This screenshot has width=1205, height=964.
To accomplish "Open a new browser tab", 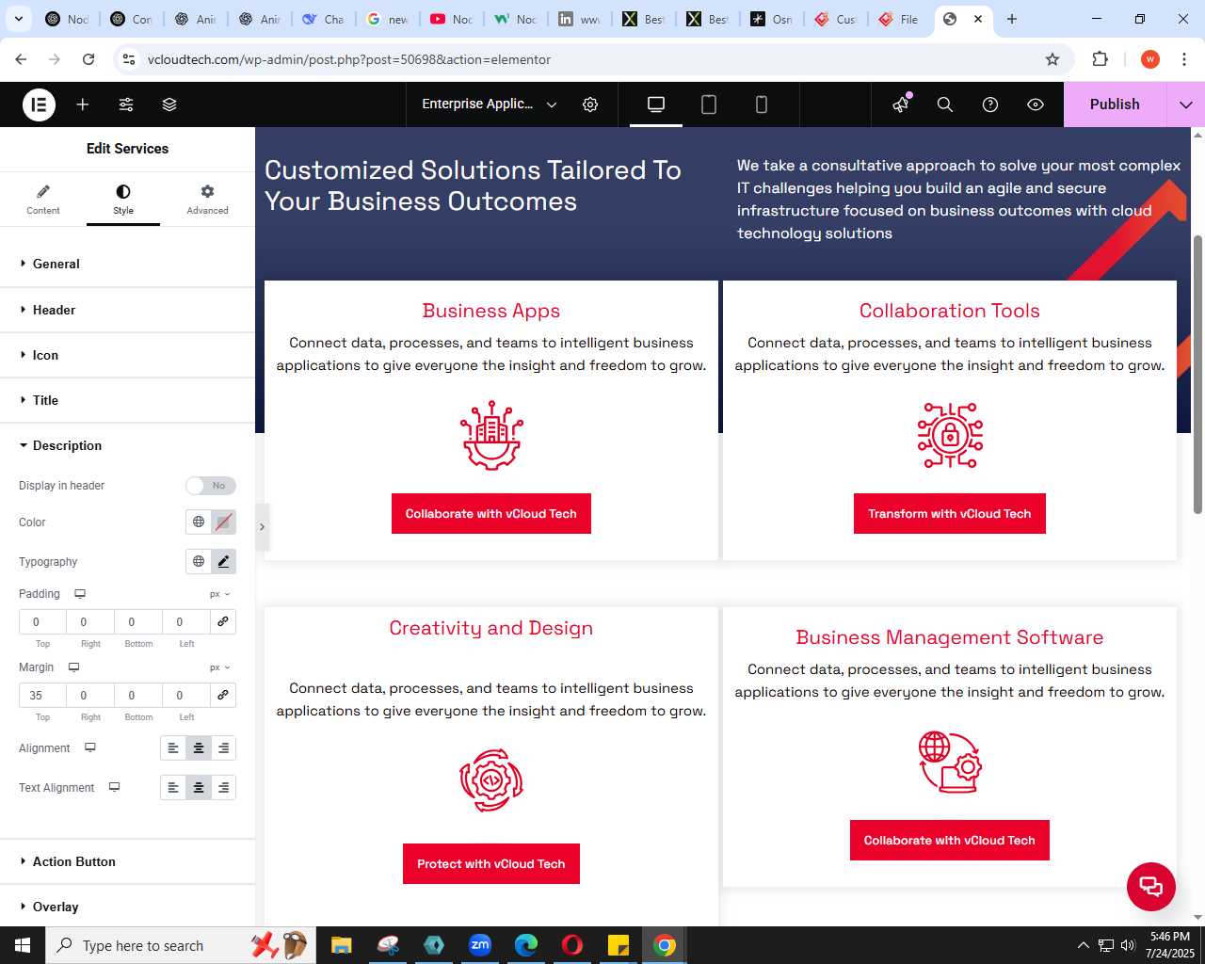I will tap(1012, 19).
